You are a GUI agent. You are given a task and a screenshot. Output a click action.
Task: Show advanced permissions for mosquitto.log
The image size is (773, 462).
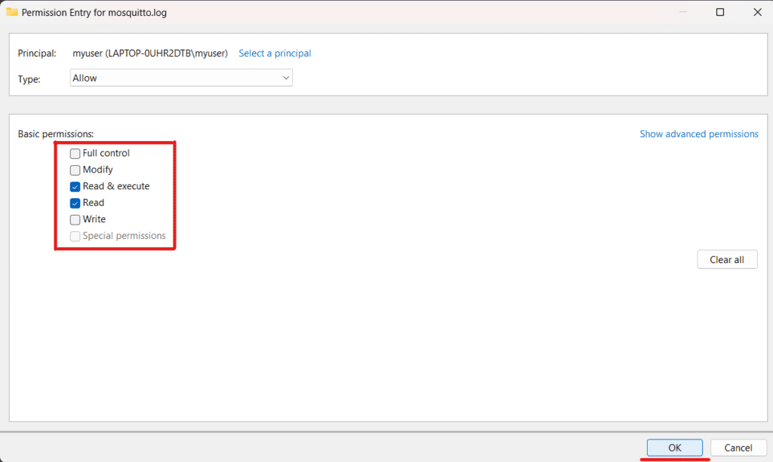[x=699, y=133]
